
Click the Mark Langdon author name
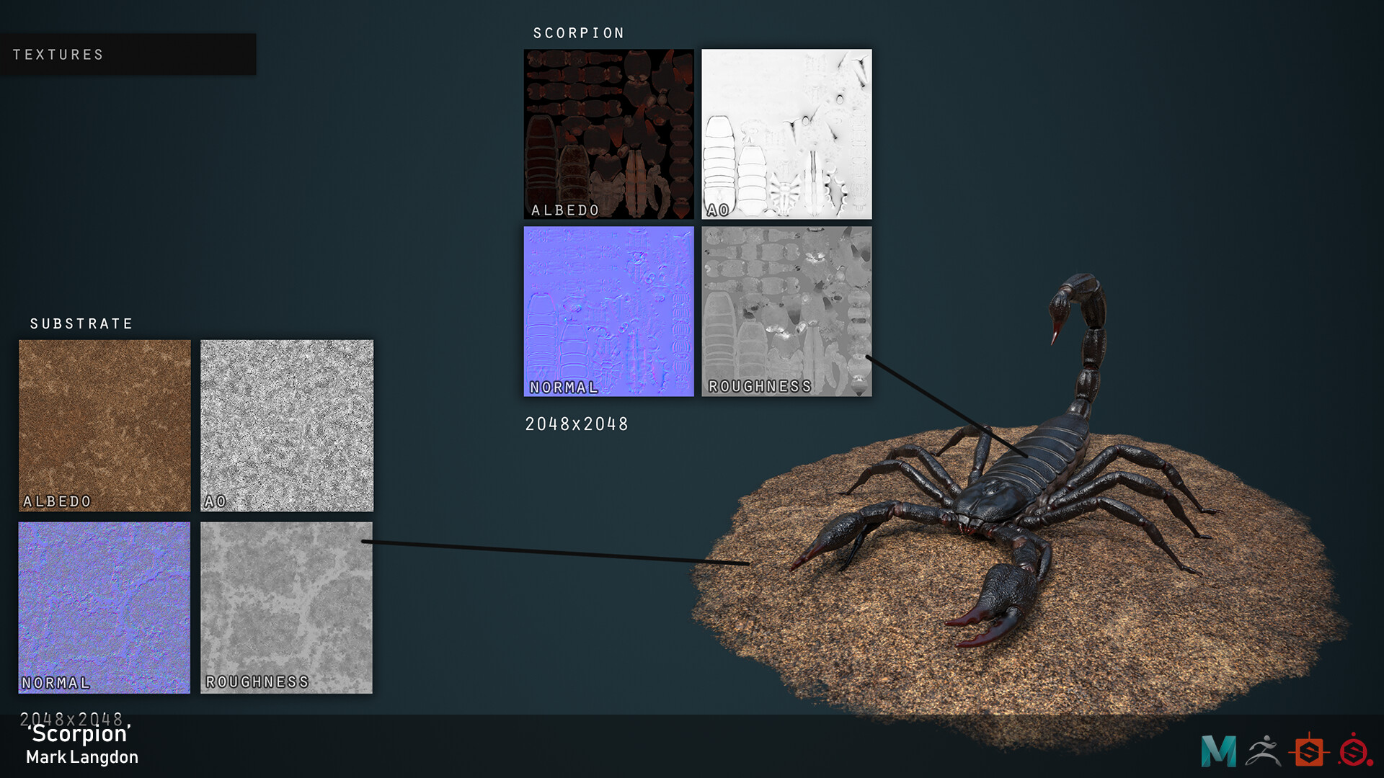coord(82,757)
